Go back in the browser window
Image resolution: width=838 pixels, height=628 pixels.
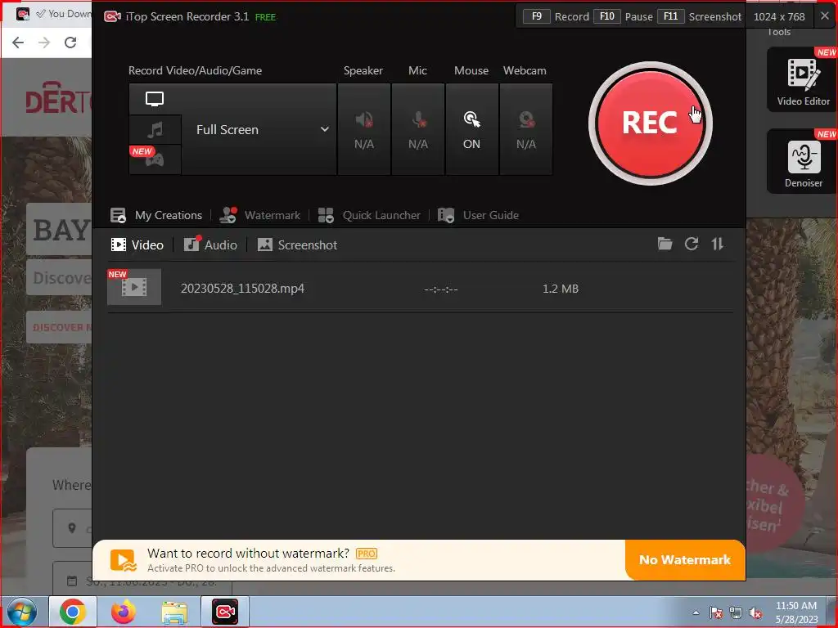tap(18, 43)
